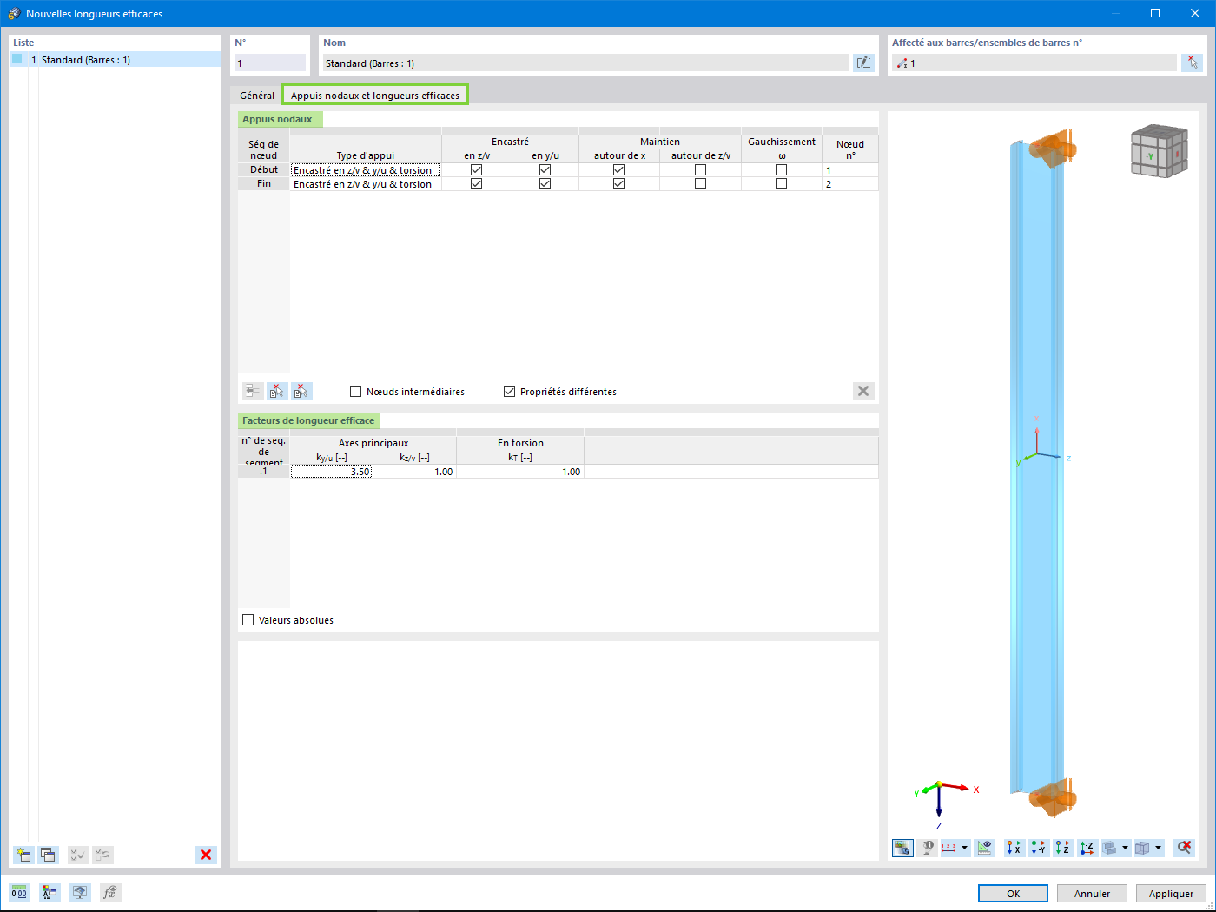Duplicate the selected list entry
This screenshot has width=1216, height=912.
point(48,855)
